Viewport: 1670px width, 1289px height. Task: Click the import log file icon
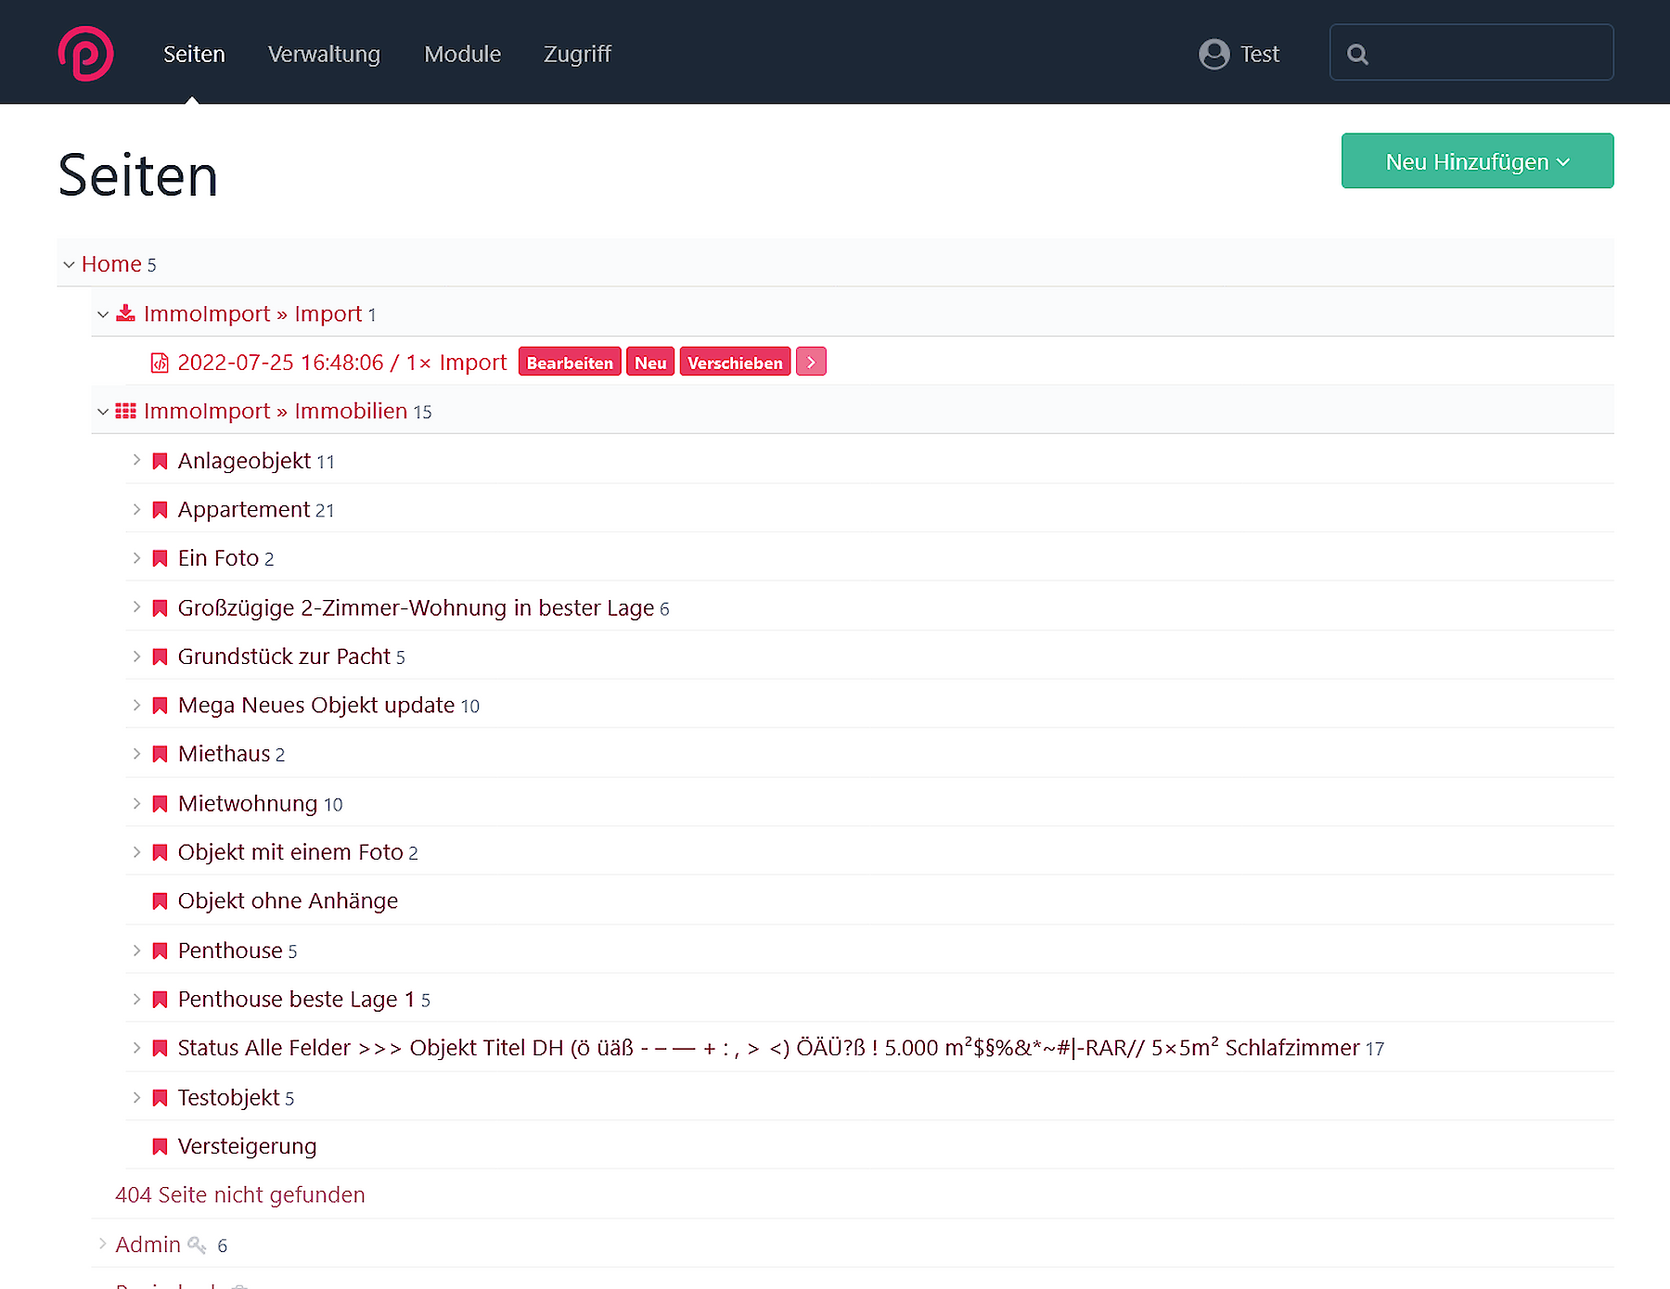click(x=160, y=363)
